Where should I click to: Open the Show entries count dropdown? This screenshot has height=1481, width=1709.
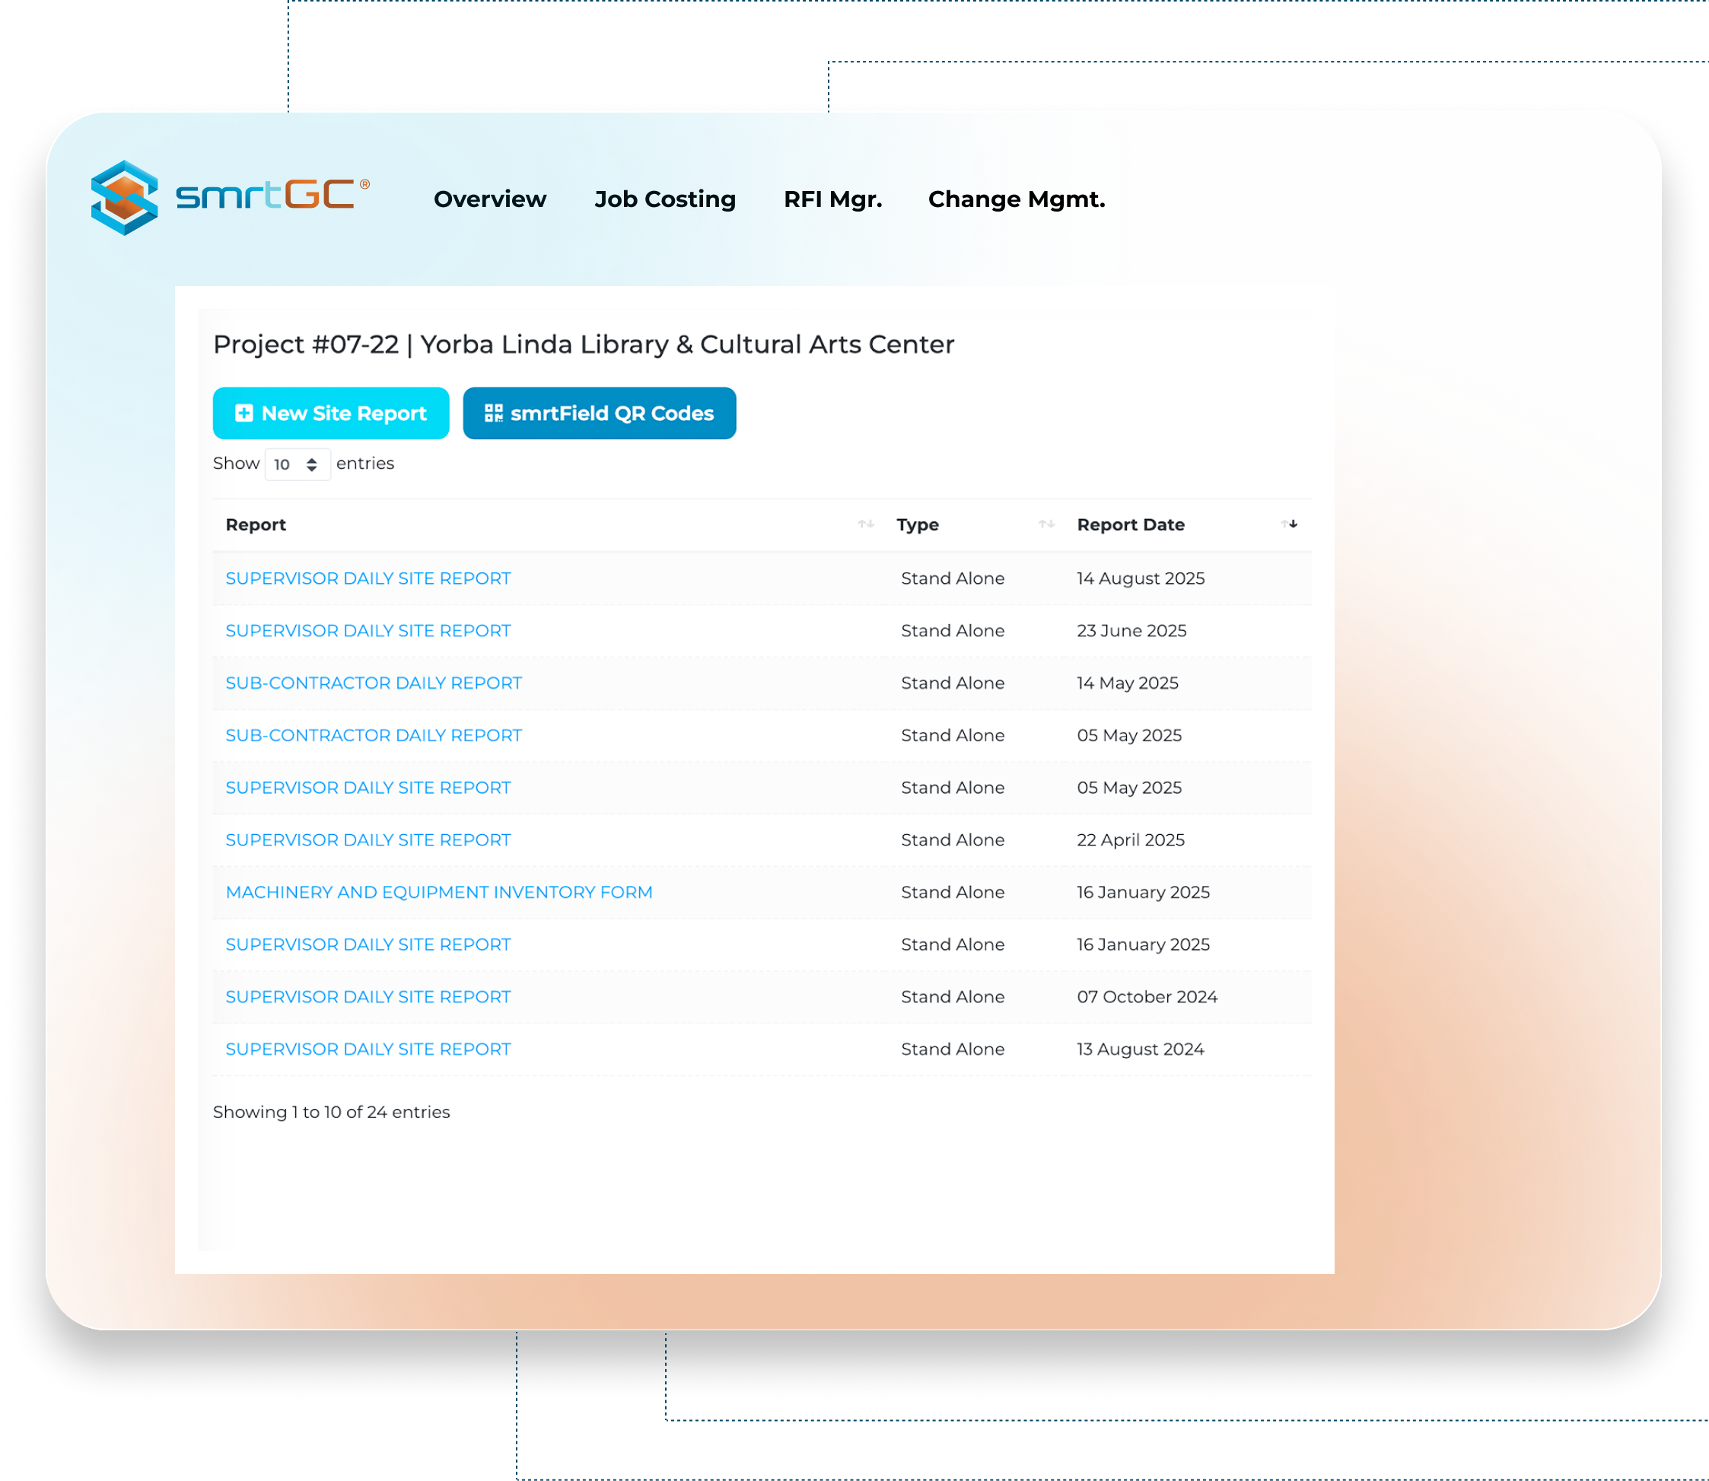297,464
